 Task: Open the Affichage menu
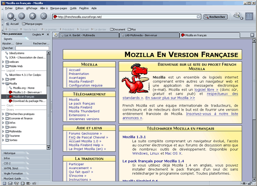pyautogui.click(x=32, y=8)
